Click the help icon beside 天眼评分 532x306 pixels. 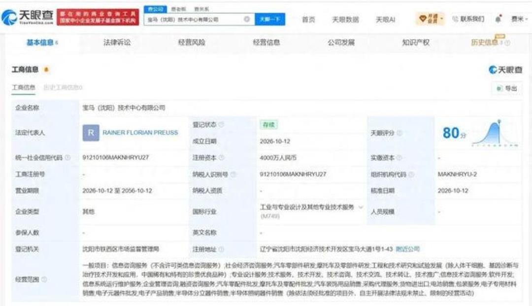point(399,133)
